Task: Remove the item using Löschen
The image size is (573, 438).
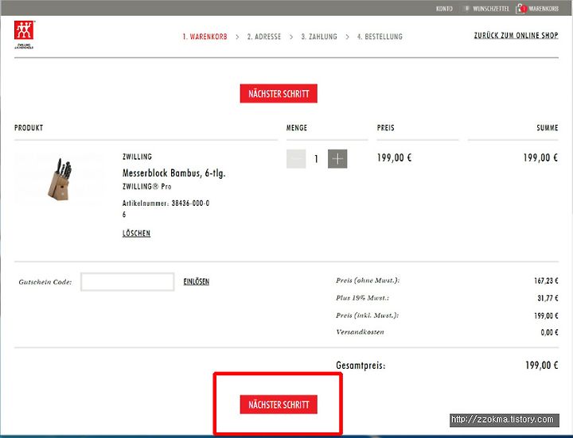Action: (136, 233)
